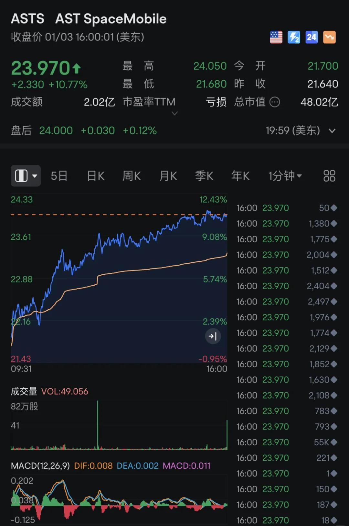
Task: Tap the after-hours change +0.12%
Action: (140, 131)
